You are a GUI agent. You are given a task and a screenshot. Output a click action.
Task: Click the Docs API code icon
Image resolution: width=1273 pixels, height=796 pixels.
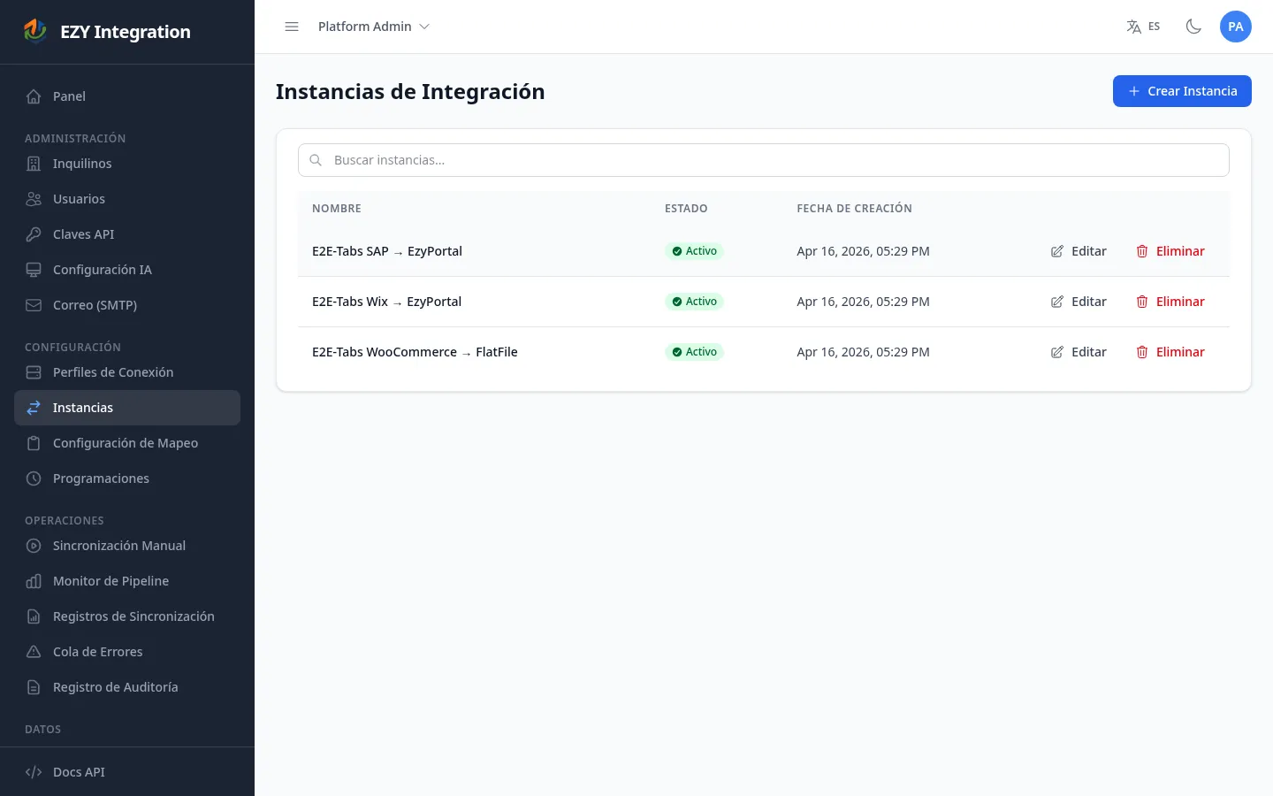[x=34, y=772]
